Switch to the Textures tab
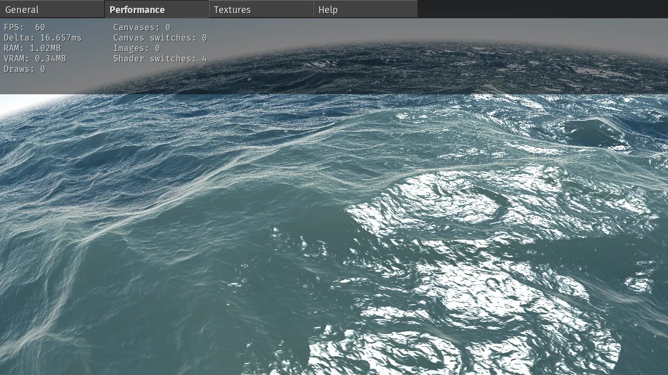 click(261, 9)
